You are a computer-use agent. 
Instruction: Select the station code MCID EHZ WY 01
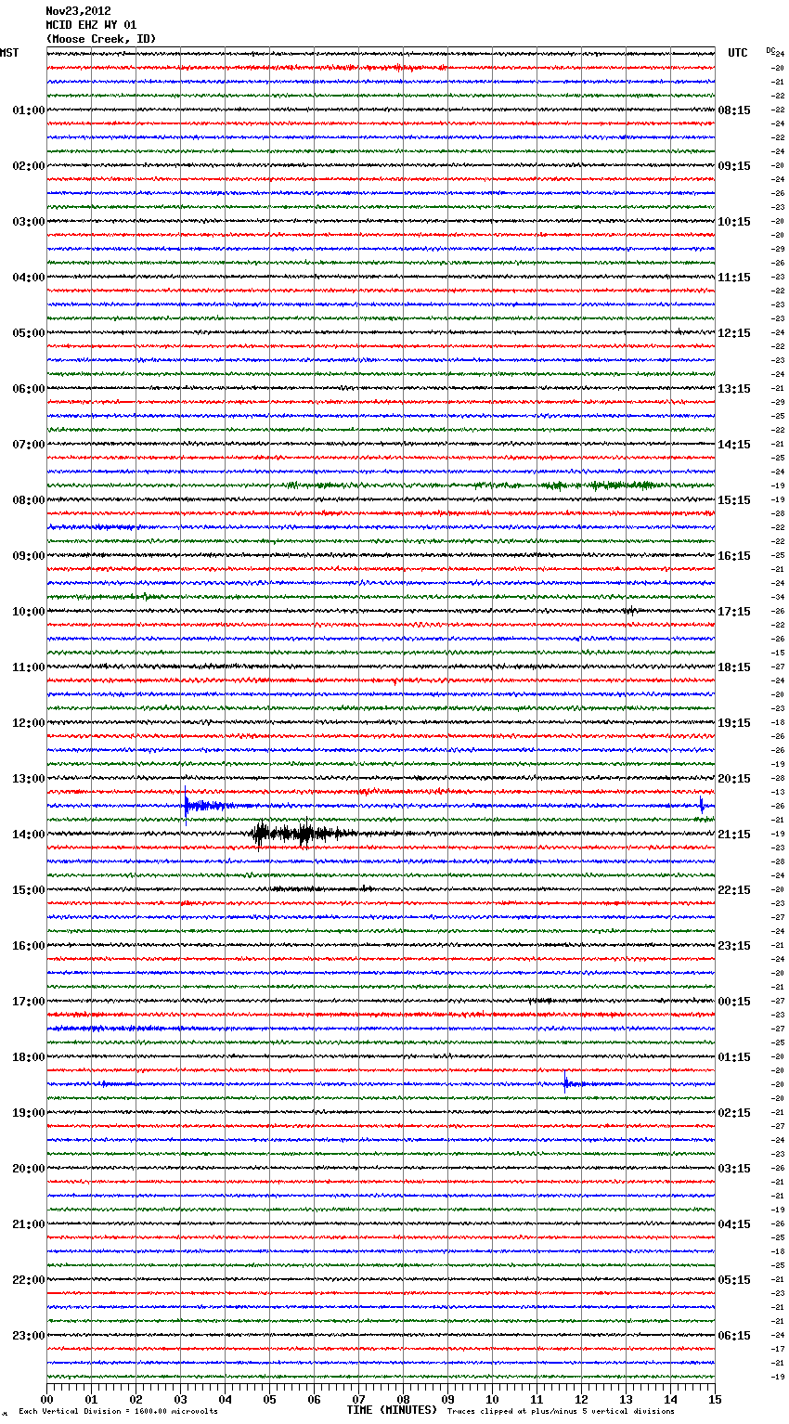(91, 25)
